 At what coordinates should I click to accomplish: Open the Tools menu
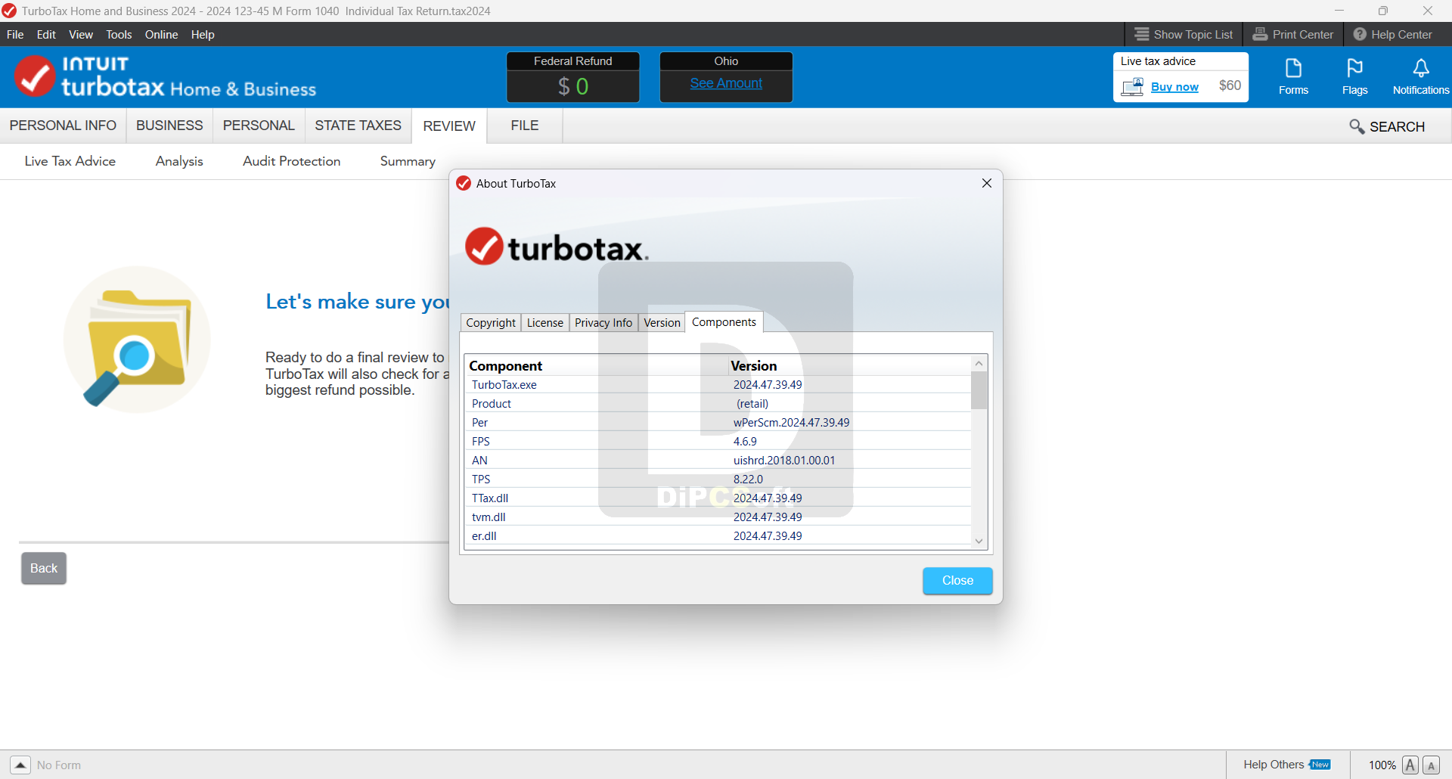119,34
